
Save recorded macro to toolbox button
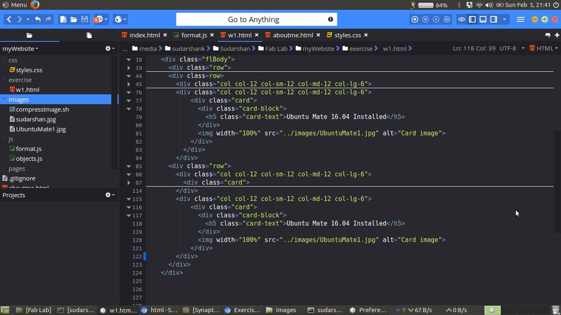pos(447,19)
